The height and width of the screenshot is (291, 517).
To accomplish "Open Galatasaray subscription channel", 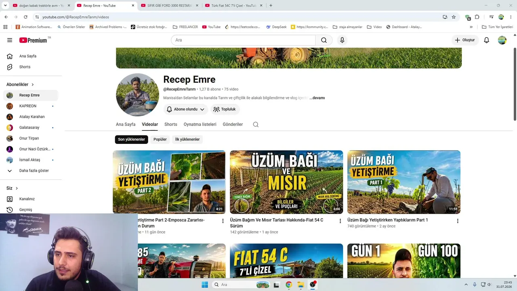I will tap(31, 127).
